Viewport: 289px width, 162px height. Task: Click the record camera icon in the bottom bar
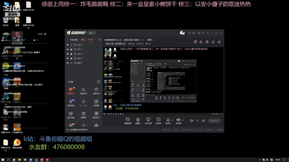click(x=191, y=121)
